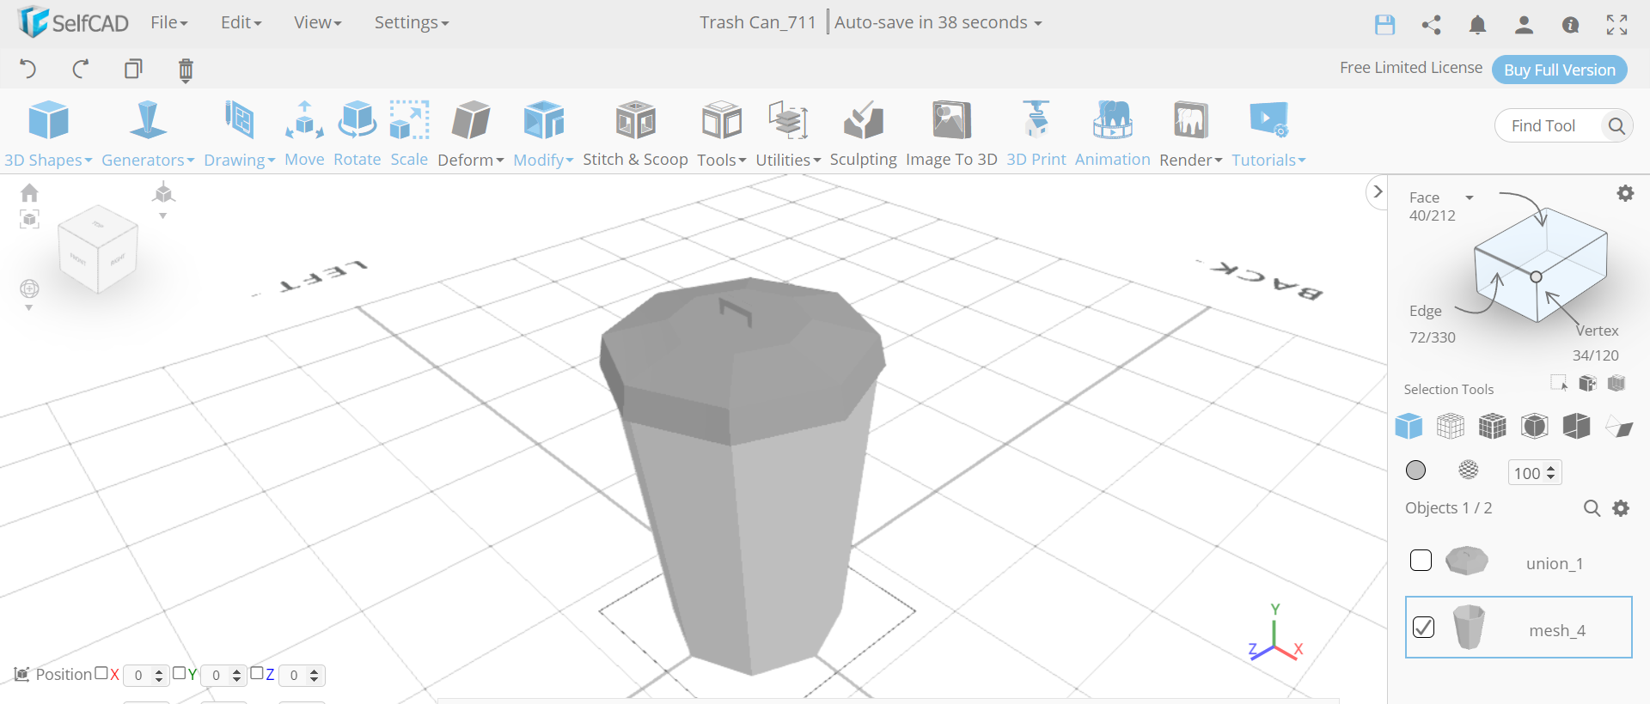Search objects with magnifier icon
The image size is (1650, 704).
point(1592,508)
